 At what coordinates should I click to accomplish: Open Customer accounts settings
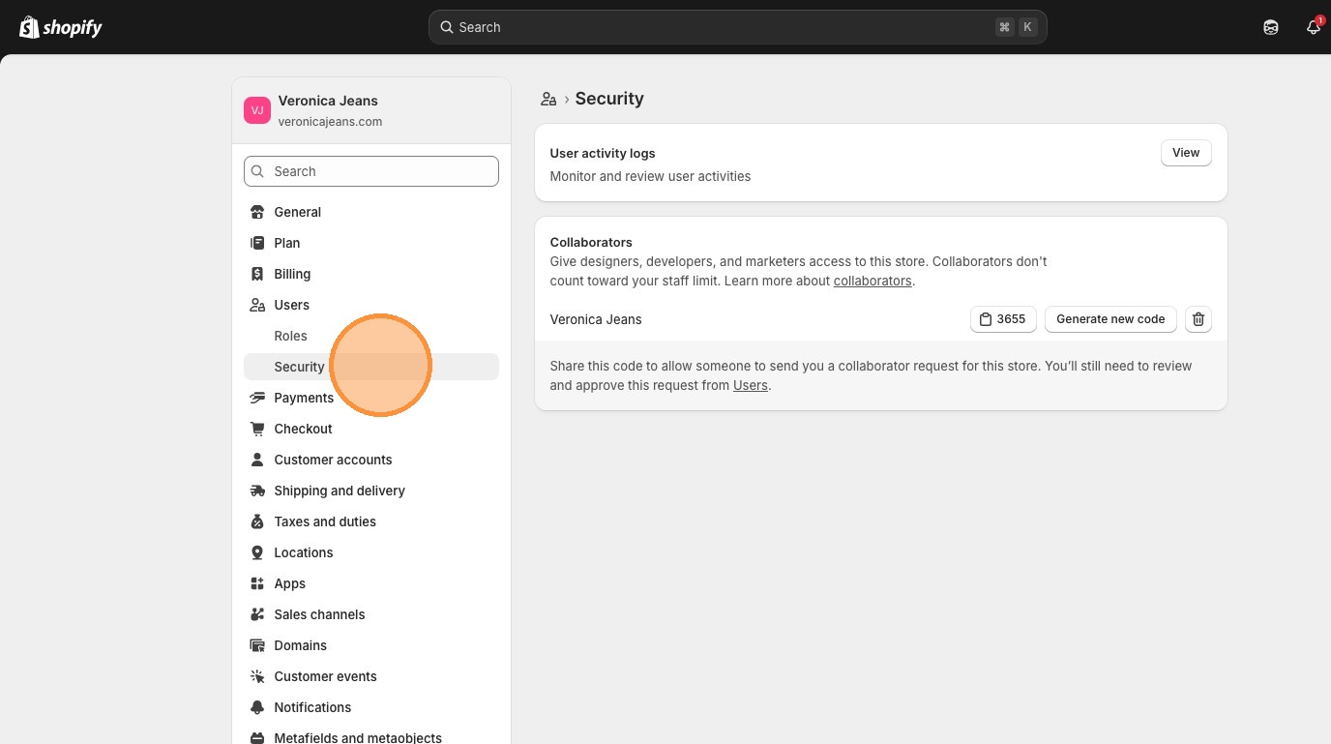coord(371,460)
